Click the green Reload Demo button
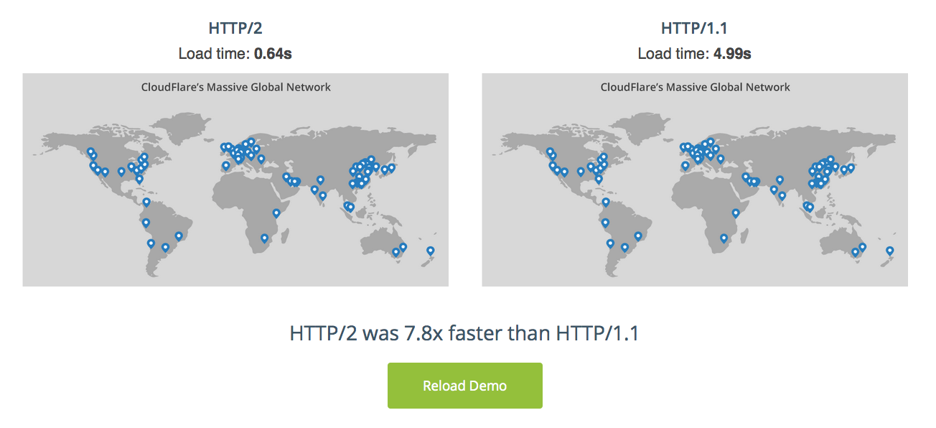Screen dimensions: 936x428 464,386
